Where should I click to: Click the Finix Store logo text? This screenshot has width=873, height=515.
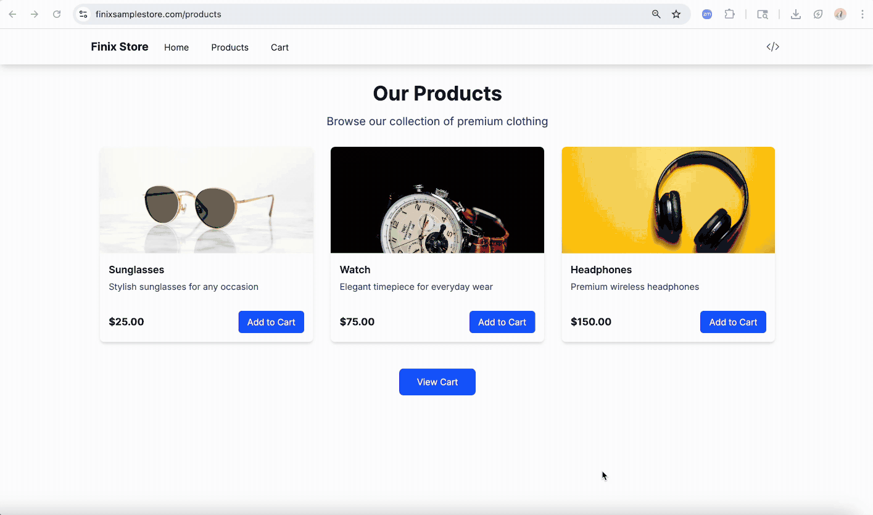120,47
